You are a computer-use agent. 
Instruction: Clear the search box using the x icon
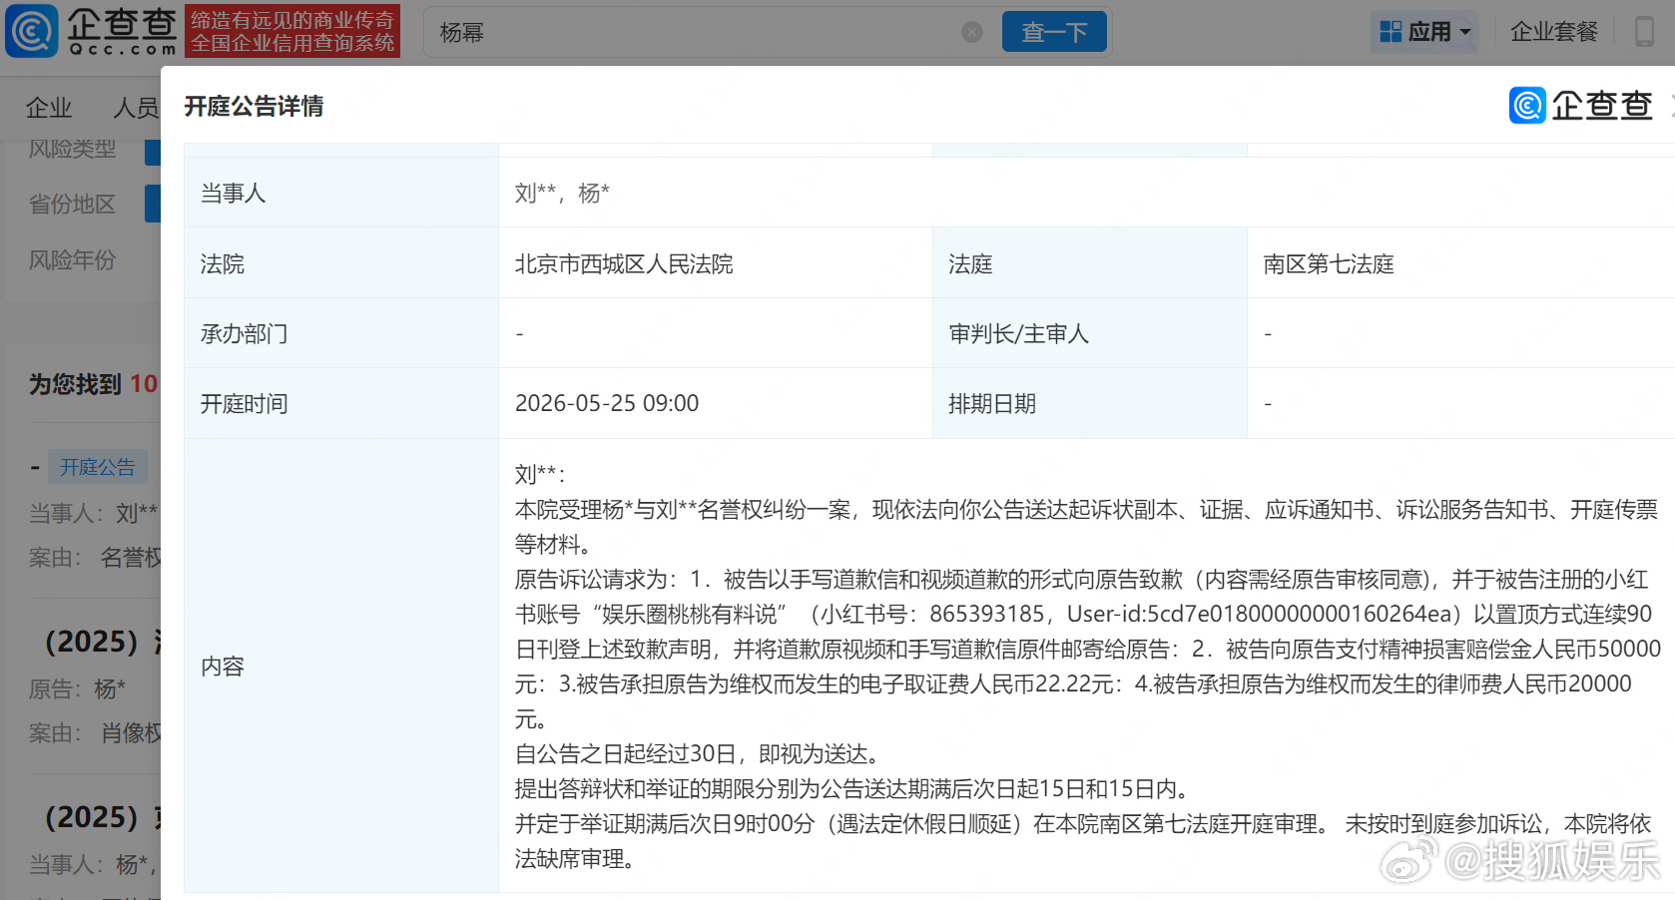click(971, 31)
